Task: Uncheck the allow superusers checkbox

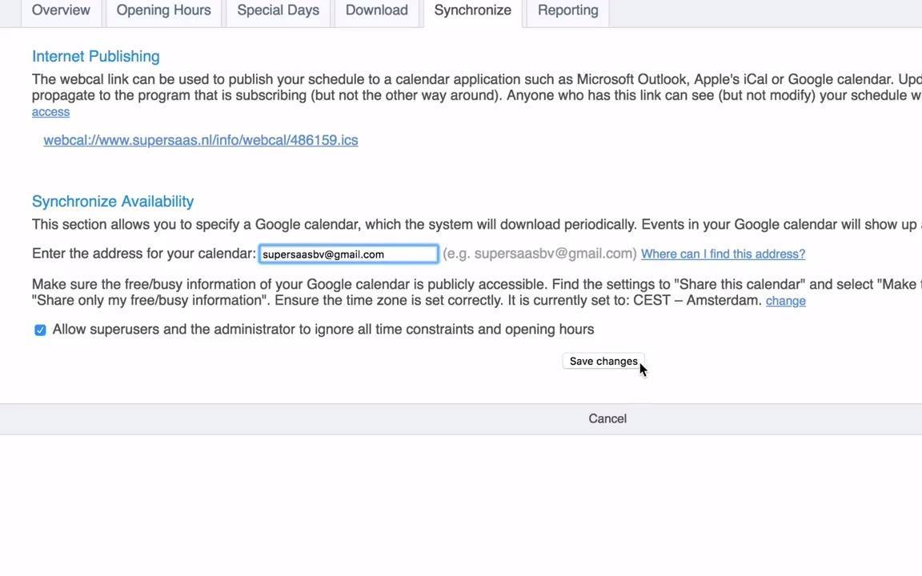Action: (x=40, y=330)
